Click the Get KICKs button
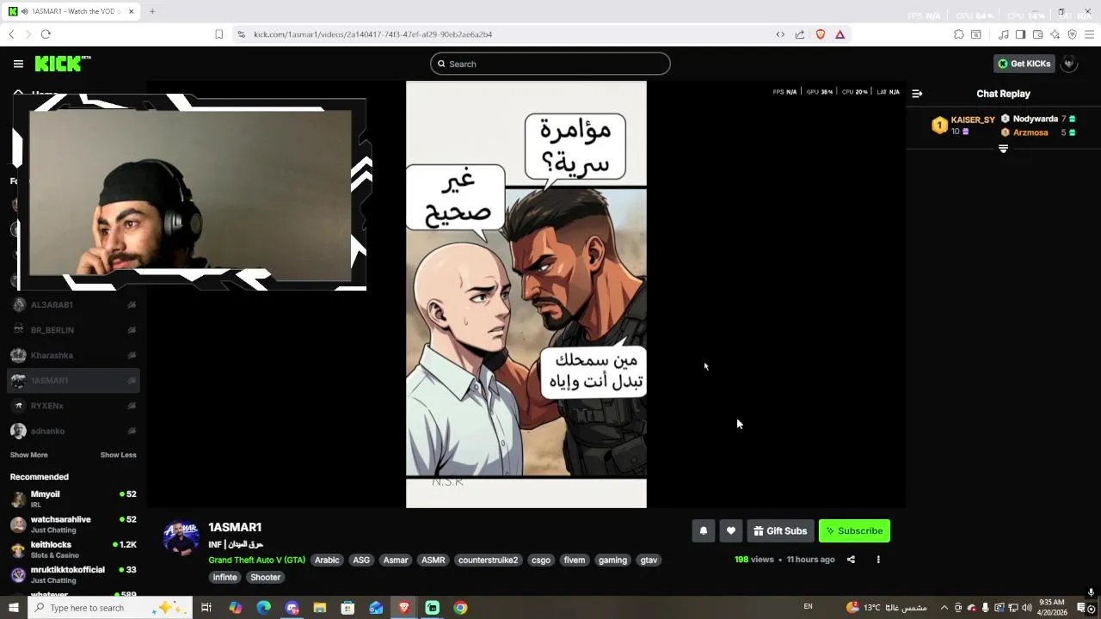This screenshot has height=619, width=1101. [1024, 64]
